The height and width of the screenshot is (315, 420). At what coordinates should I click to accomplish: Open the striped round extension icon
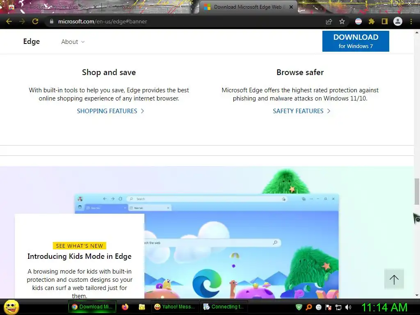[358, 21]
